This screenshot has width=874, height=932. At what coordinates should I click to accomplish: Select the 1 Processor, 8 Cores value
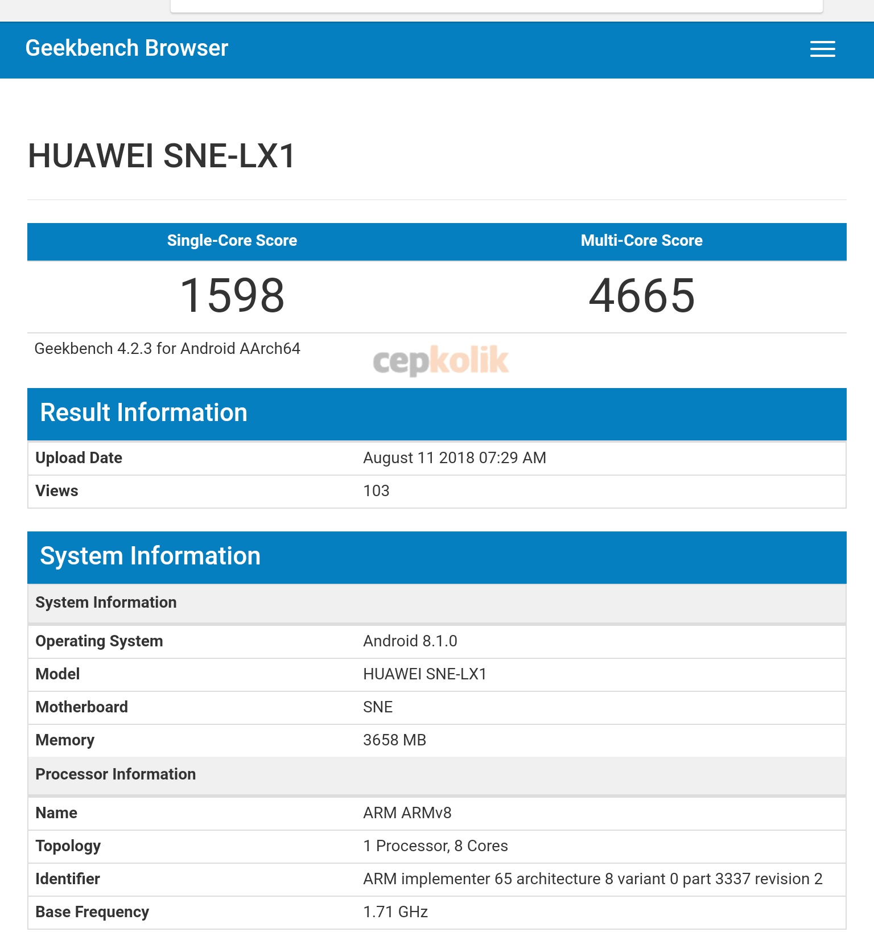tap(435, 846)
